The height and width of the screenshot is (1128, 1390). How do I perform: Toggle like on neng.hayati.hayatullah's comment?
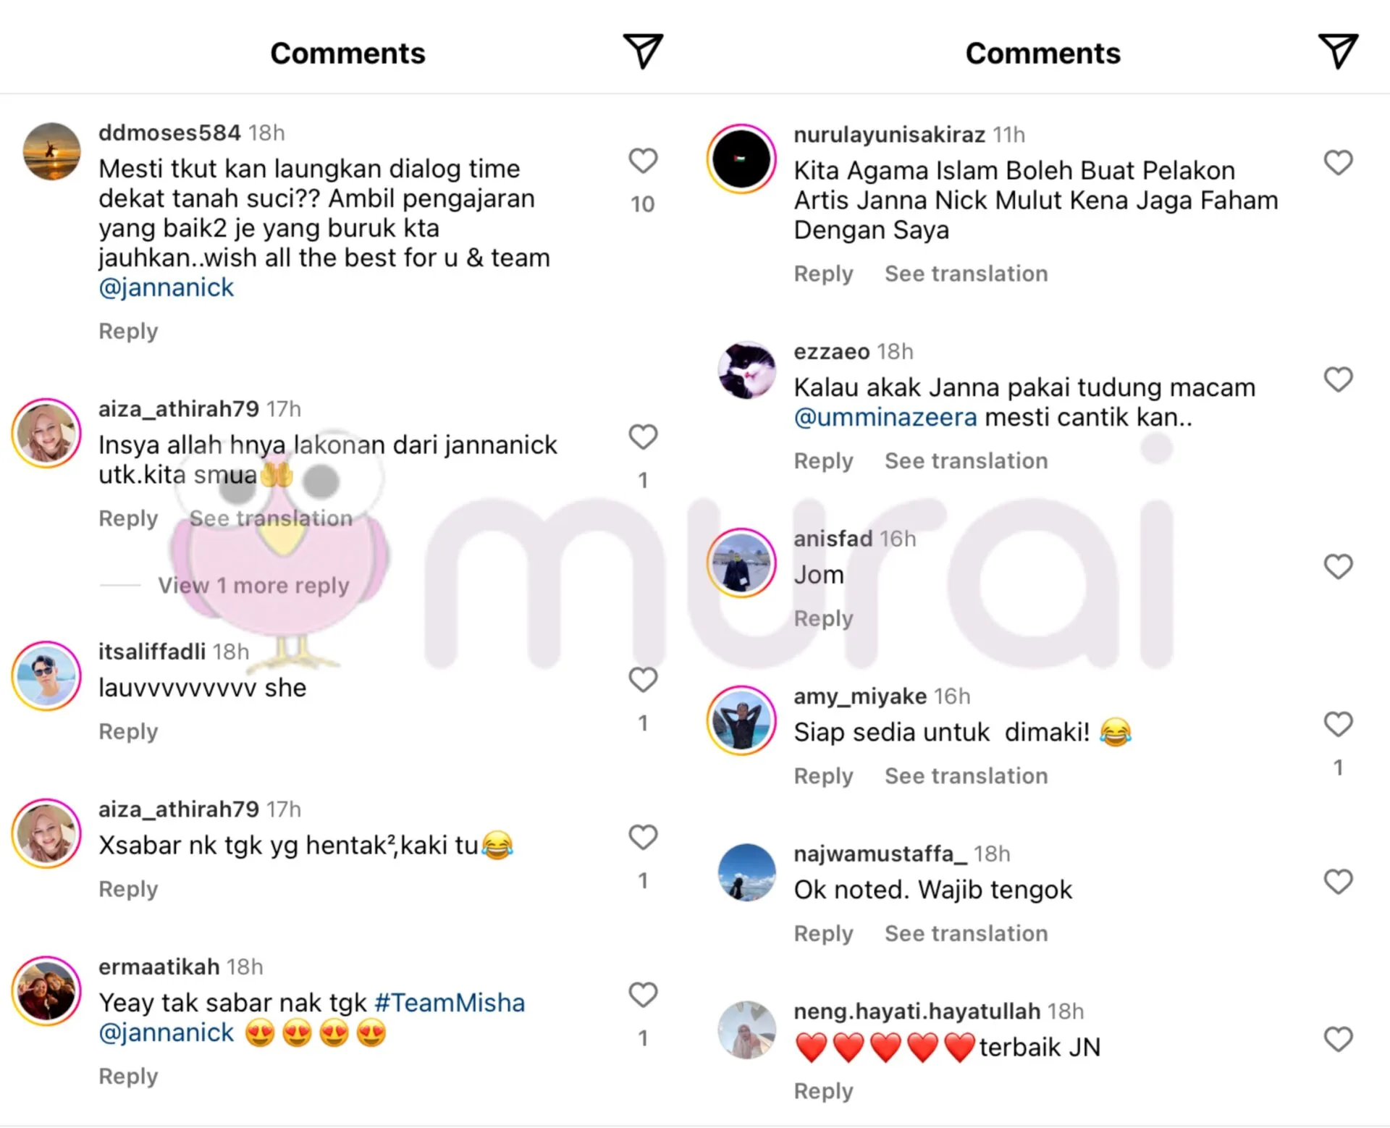pyautogui.click(x=1338, y=1040)
